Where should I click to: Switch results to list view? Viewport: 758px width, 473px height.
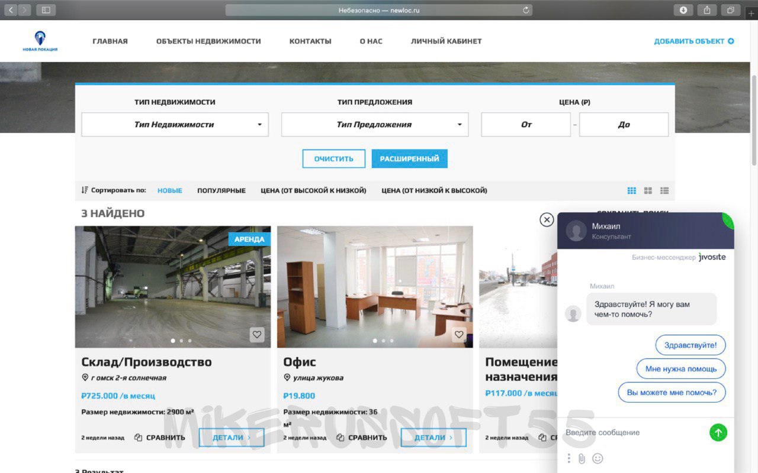[664, 190]
